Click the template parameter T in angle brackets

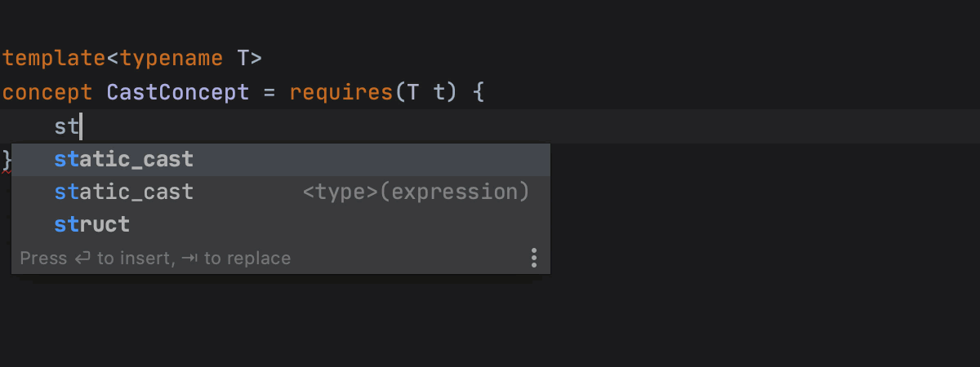pyautogui.click(x=243, y=58)
